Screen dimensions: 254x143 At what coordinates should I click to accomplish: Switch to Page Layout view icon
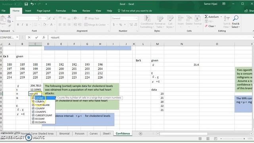(x=208, y=139)
